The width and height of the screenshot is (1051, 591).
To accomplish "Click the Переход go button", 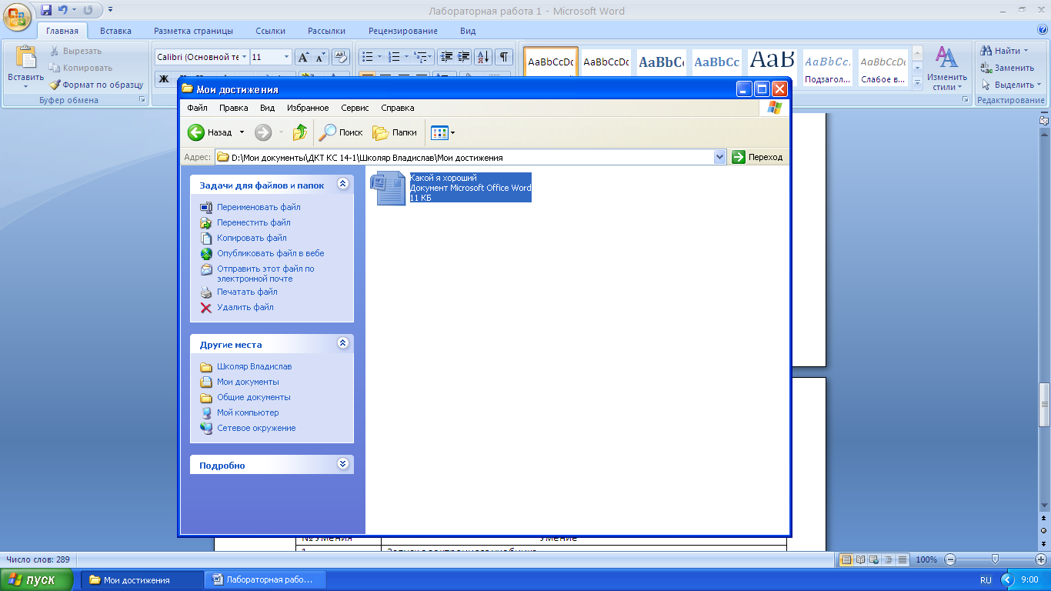I will (x=758, y=157).
